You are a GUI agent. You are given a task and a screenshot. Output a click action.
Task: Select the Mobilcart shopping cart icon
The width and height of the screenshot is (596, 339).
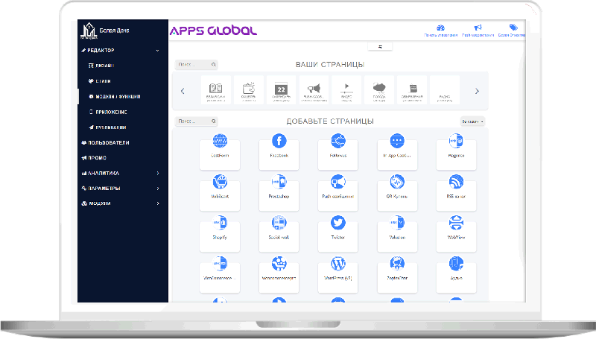(x=220, y=182)
